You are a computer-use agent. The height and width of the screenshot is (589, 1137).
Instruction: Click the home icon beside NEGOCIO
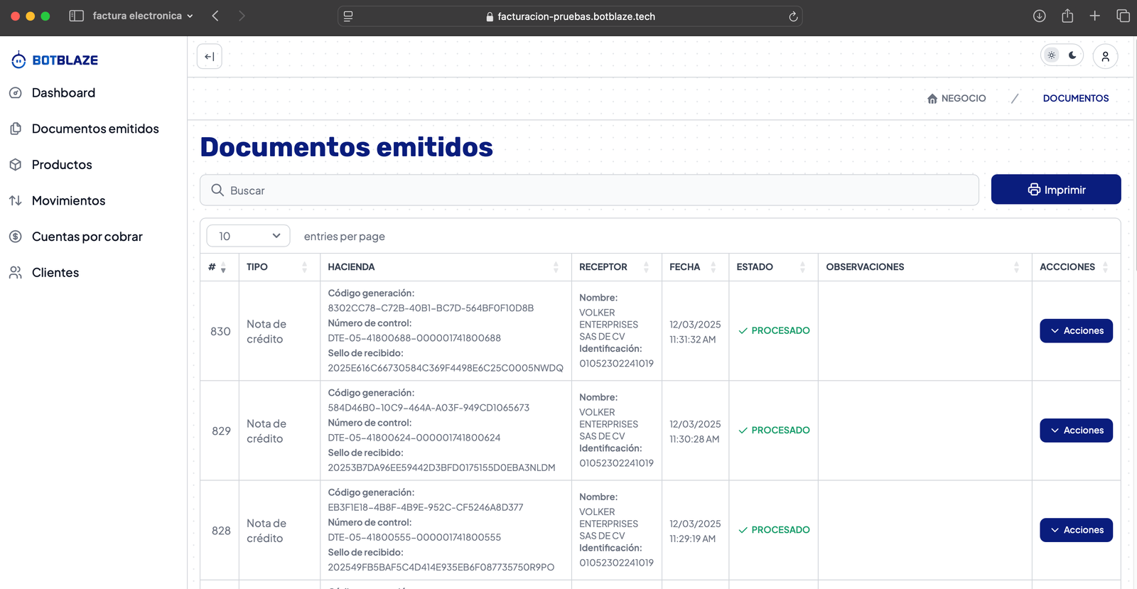coord(932,99)
